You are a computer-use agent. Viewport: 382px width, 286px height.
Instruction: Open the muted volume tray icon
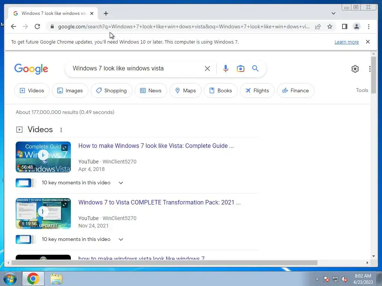(344, 279)
